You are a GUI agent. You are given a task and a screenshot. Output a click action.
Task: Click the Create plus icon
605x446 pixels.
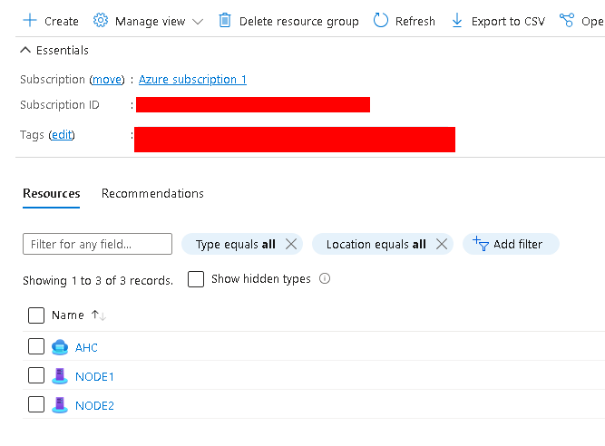point(30,21)
